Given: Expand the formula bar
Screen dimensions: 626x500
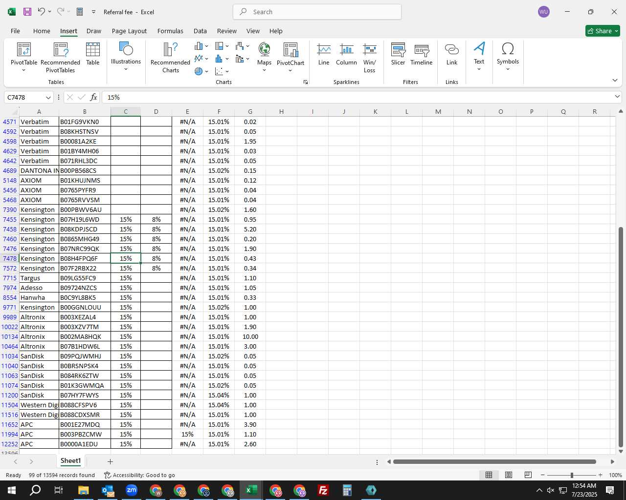Looking at the screenshot, I should [x=617, y=97].
